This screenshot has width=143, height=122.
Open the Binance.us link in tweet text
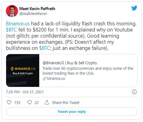point(18,24)
